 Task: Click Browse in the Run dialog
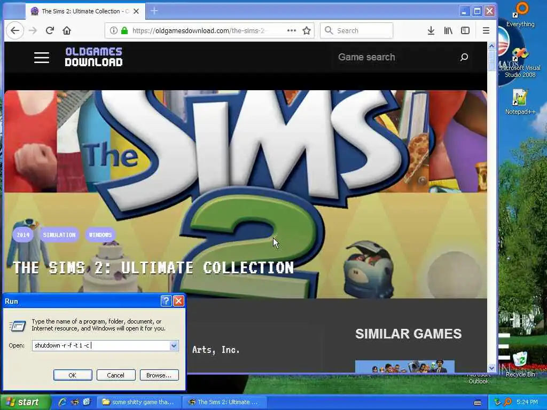(159, 375)
